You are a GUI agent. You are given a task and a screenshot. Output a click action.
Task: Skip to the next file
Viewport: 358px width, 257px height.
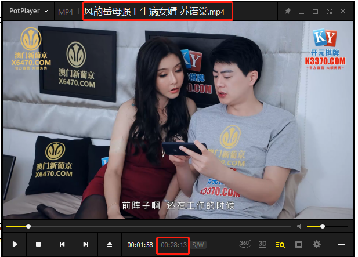86,244
